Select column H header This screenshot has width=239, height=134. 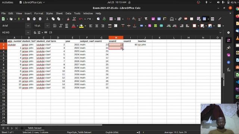pos(116,38)
